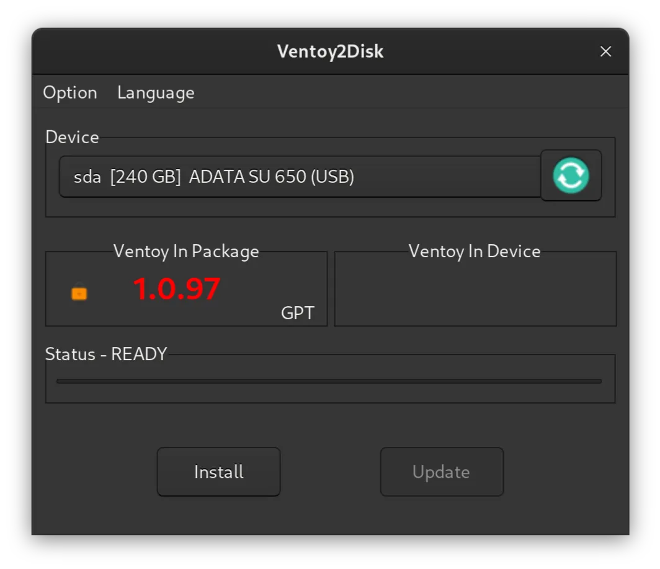Click the orange secure boot lock icon

pos(79,292)
